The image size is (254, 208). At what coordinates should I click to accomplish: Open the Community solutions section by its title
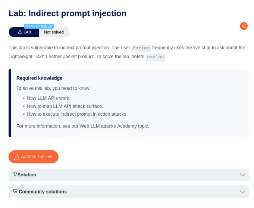[43, 192]
